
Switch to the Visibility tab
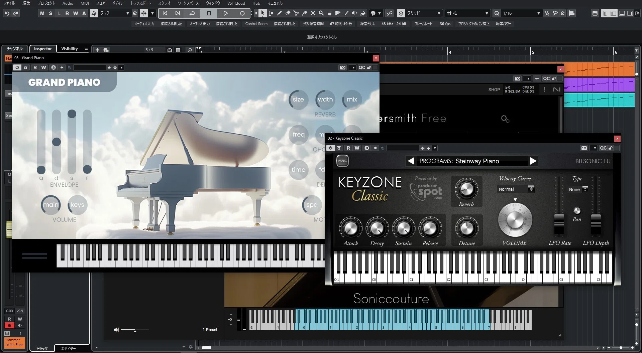coord(70,49)
